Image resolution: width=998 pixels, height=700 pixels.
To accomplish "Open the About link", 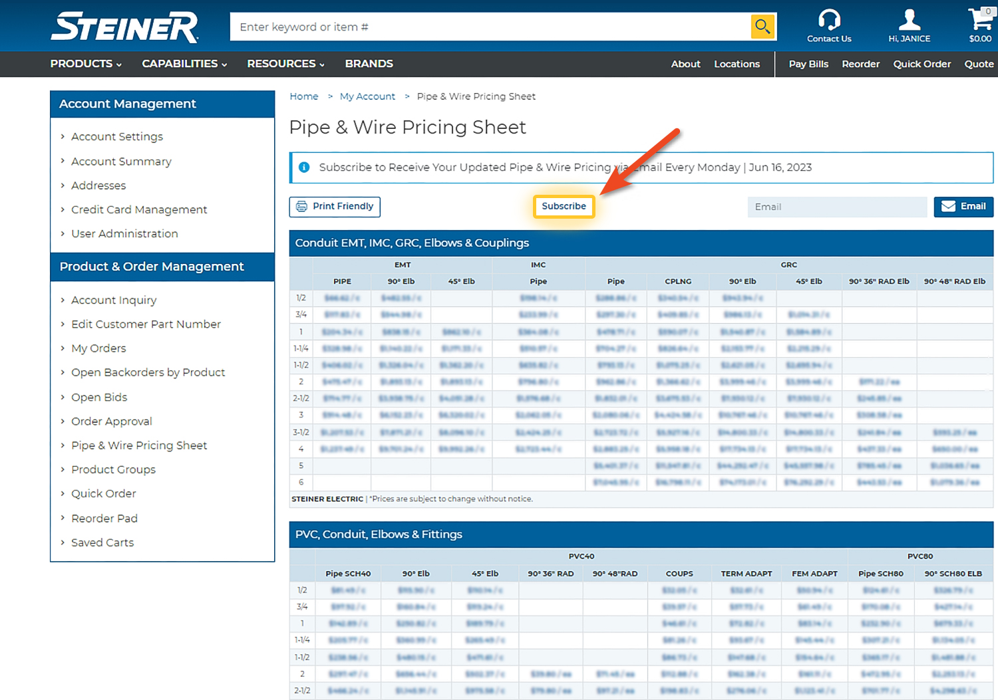I will point(685,64).
